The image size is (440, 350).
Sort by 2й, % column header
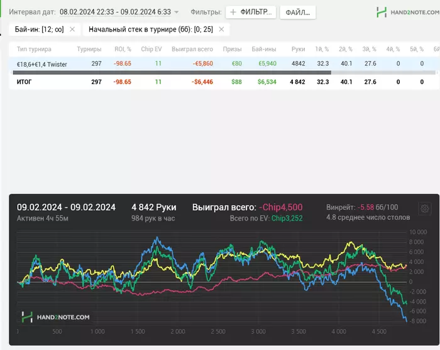pyautogui.click(x=346, y=49)
